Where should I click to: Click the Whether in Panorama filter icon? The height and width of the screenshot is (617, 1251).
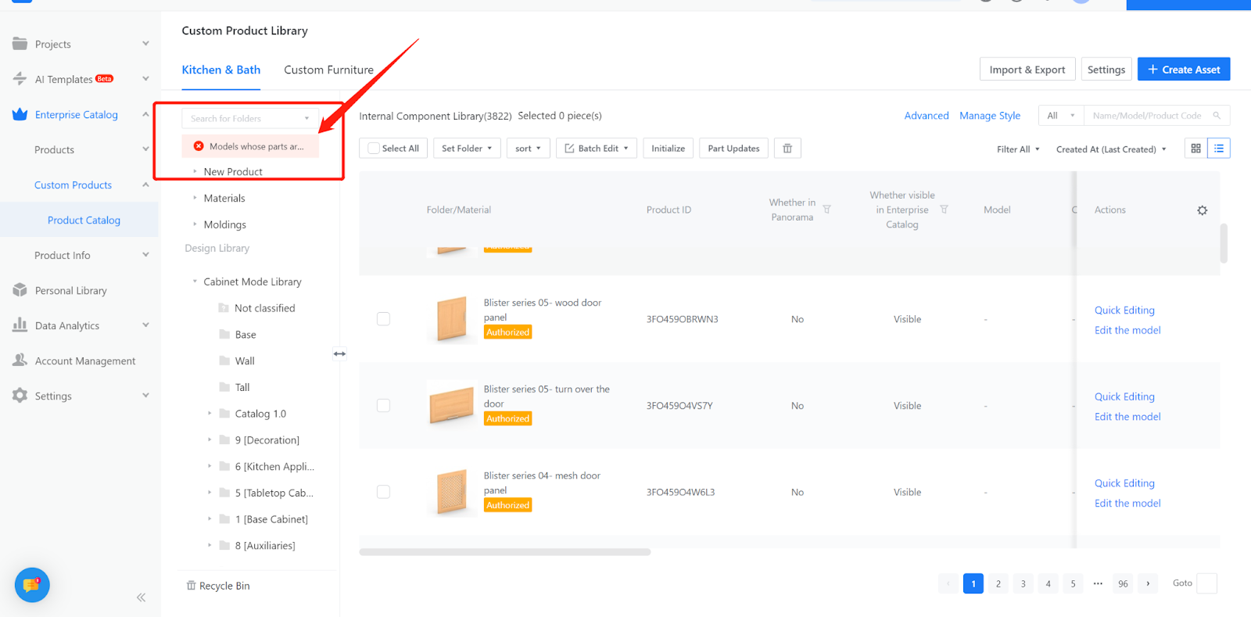pos(826,210)
